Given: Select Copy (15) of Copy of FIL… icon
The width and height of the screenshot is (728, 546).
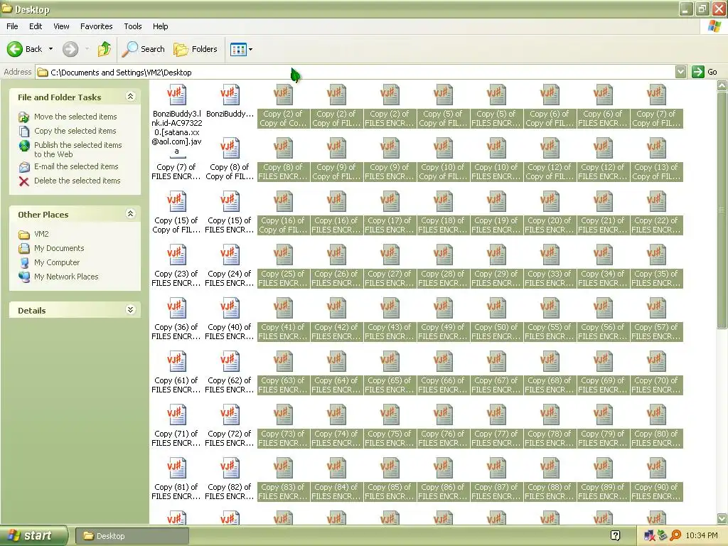Looking at the screenshot, I should click(176, 201).
